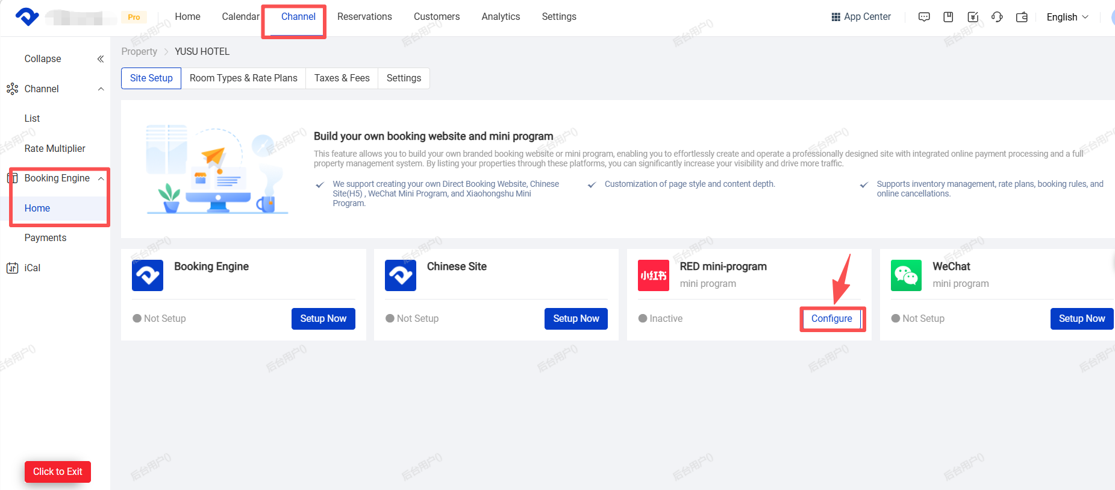Open the messages chat bubble icon
The image size is (1115, 490).
(x=924, y=17)
